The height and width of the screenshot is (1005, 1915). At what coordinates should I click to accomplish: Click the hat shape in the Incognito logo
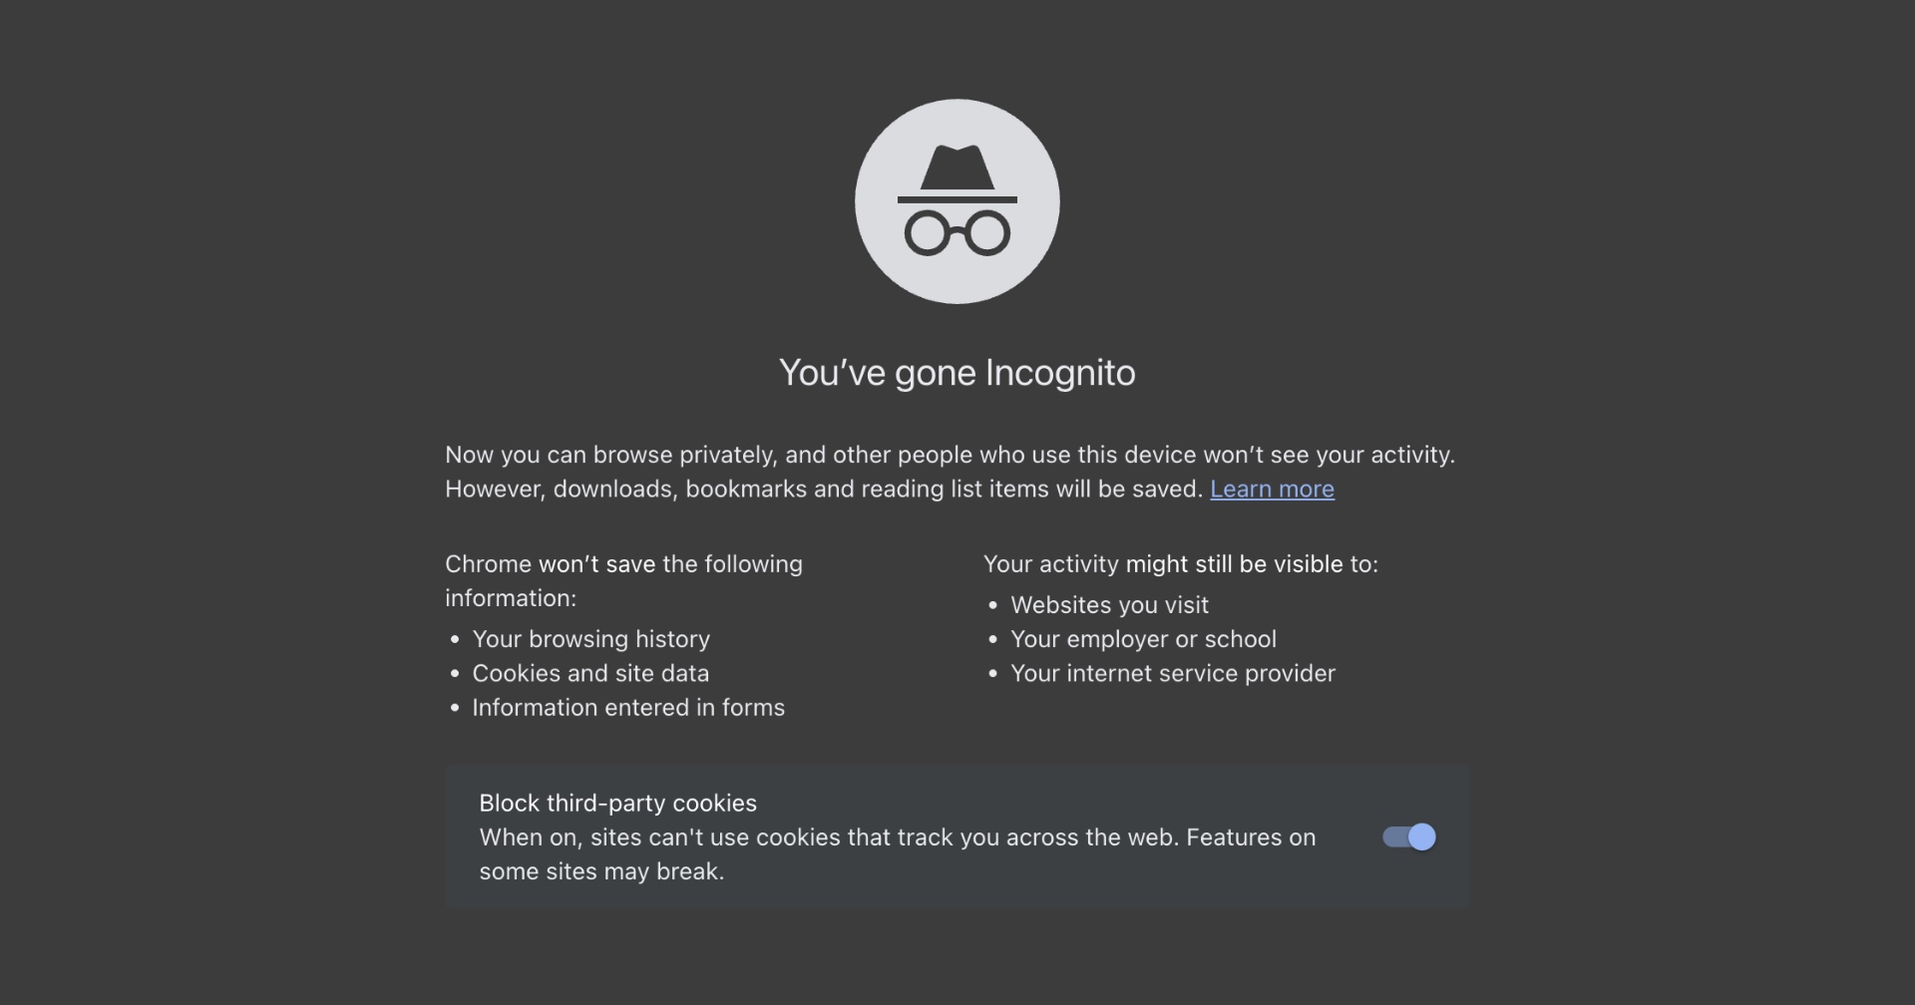click(x=957, y=169)
